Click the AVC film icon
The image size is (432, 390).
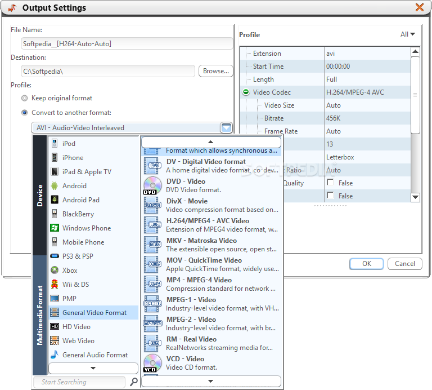click(152, 225)
